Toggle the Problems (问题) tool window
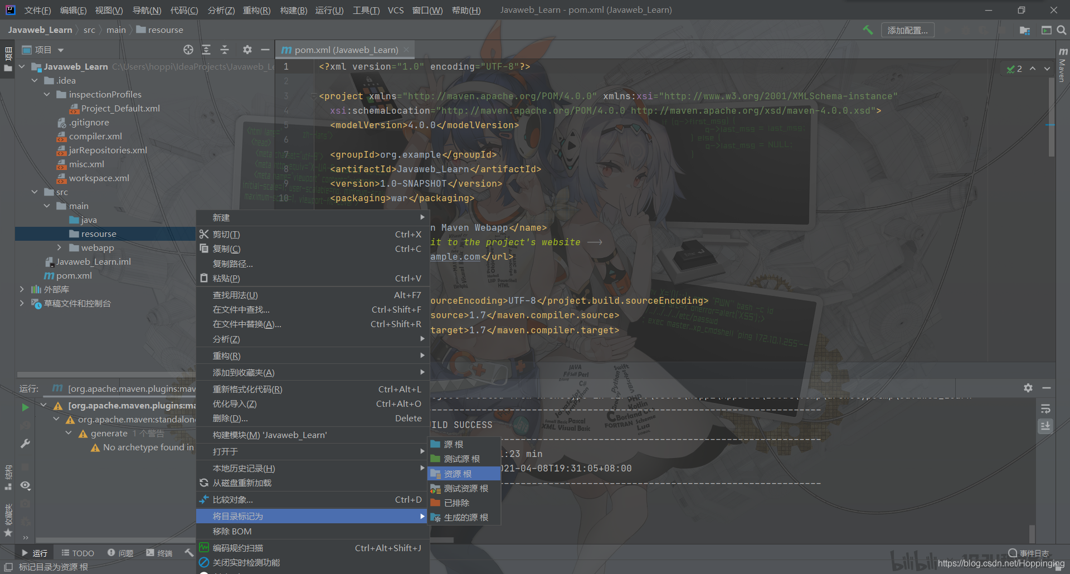Viewport: 1070px width, 574px height. pos(120,553)
